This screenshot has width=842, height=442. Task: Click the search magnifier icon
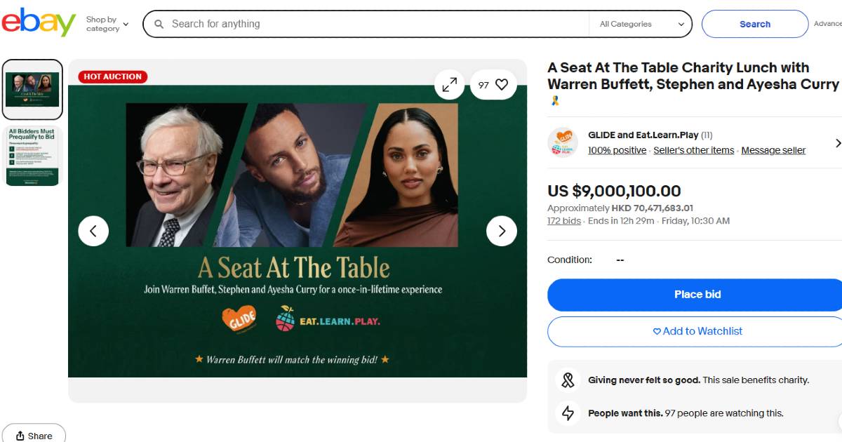159,24
